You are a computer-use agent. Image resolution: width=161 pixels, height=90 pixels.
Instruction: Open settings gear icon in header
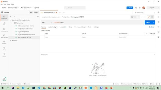click(x=136, y=8)
